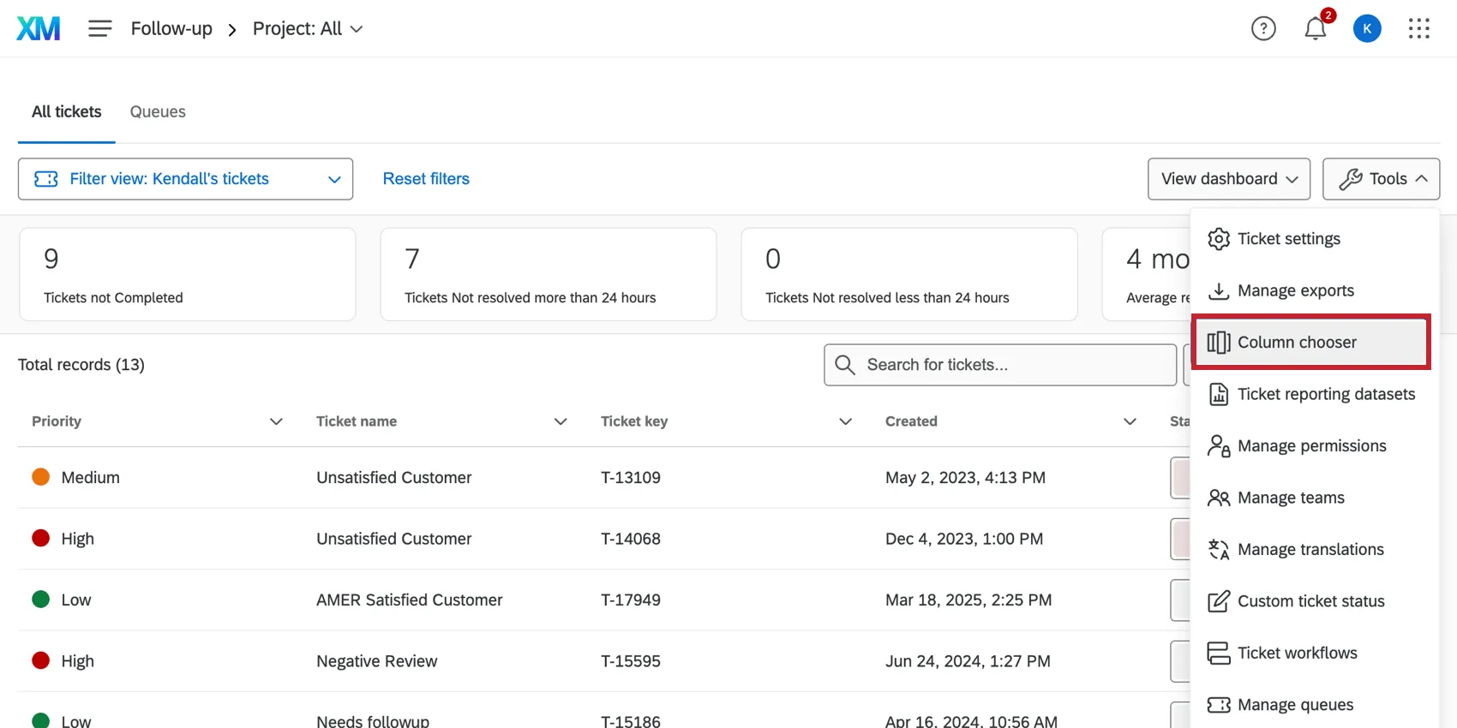The image size is (1457, 728).
Task: Expand the Project: All dropdown
Action: coord(307,29)
